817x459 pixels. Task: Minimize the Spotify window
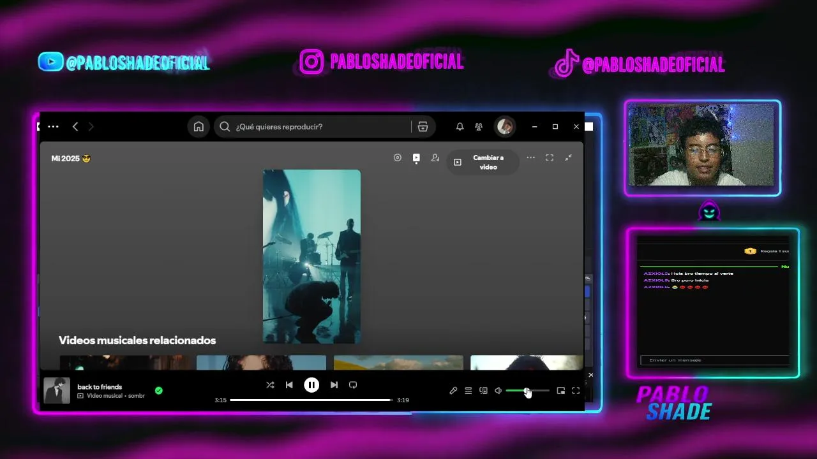point(535,127)
